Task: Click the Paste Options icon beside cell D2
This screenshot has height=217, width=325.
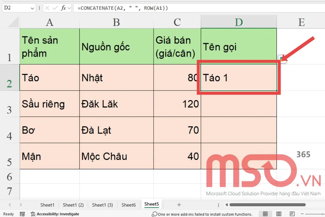Action: (x=282, y=59)
